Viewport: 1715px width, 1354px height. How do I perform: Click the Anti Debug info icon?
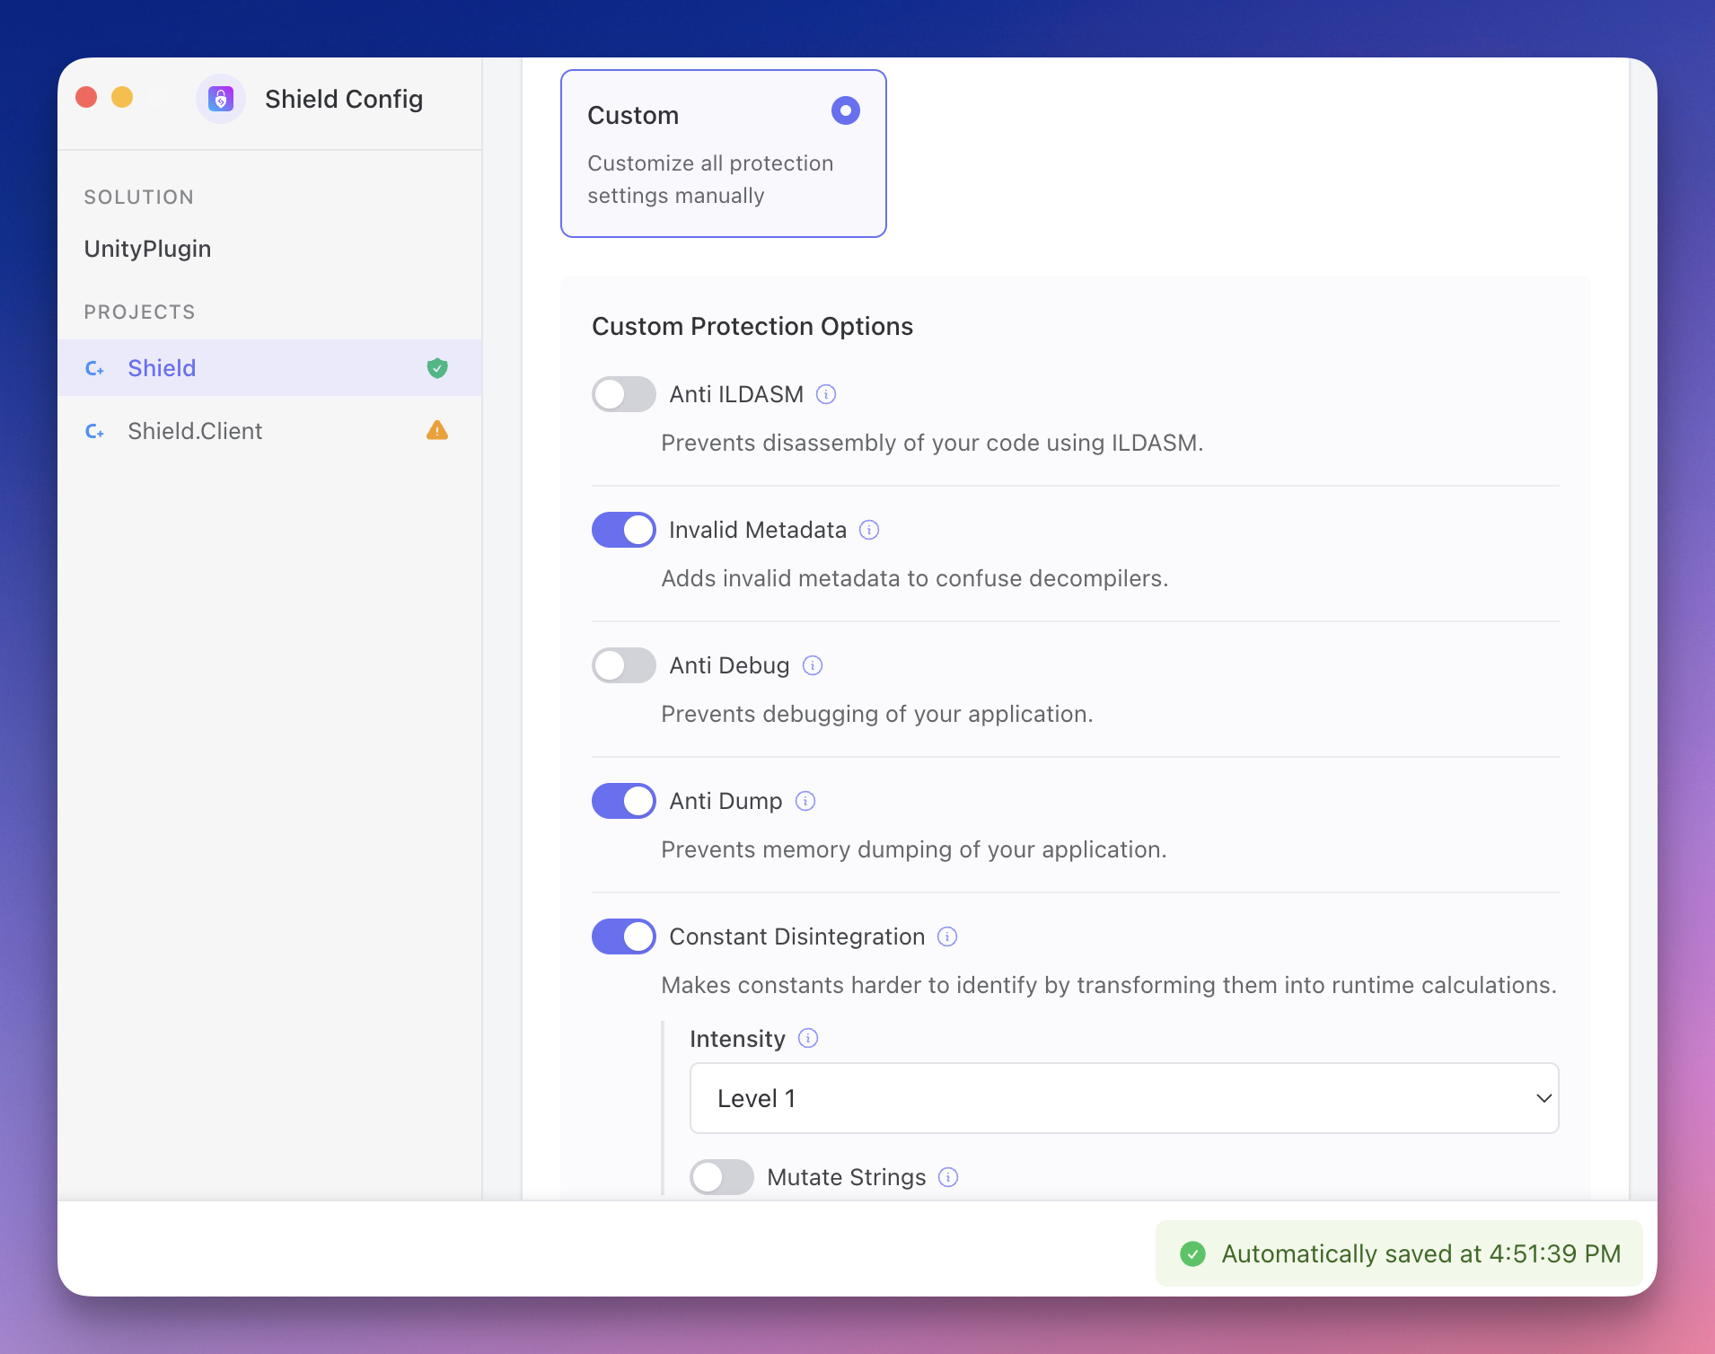[x=813, y=665]
